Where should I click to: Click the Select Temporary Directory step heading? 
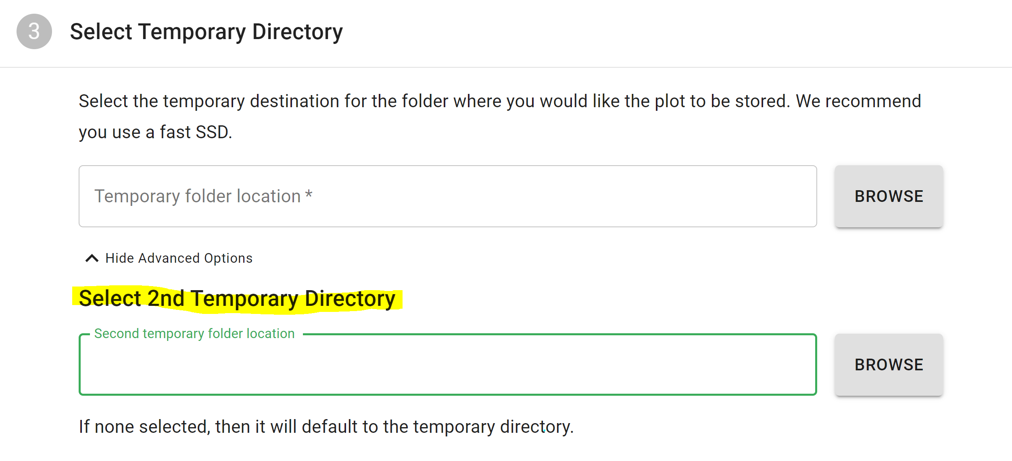[x=206, y=32]
